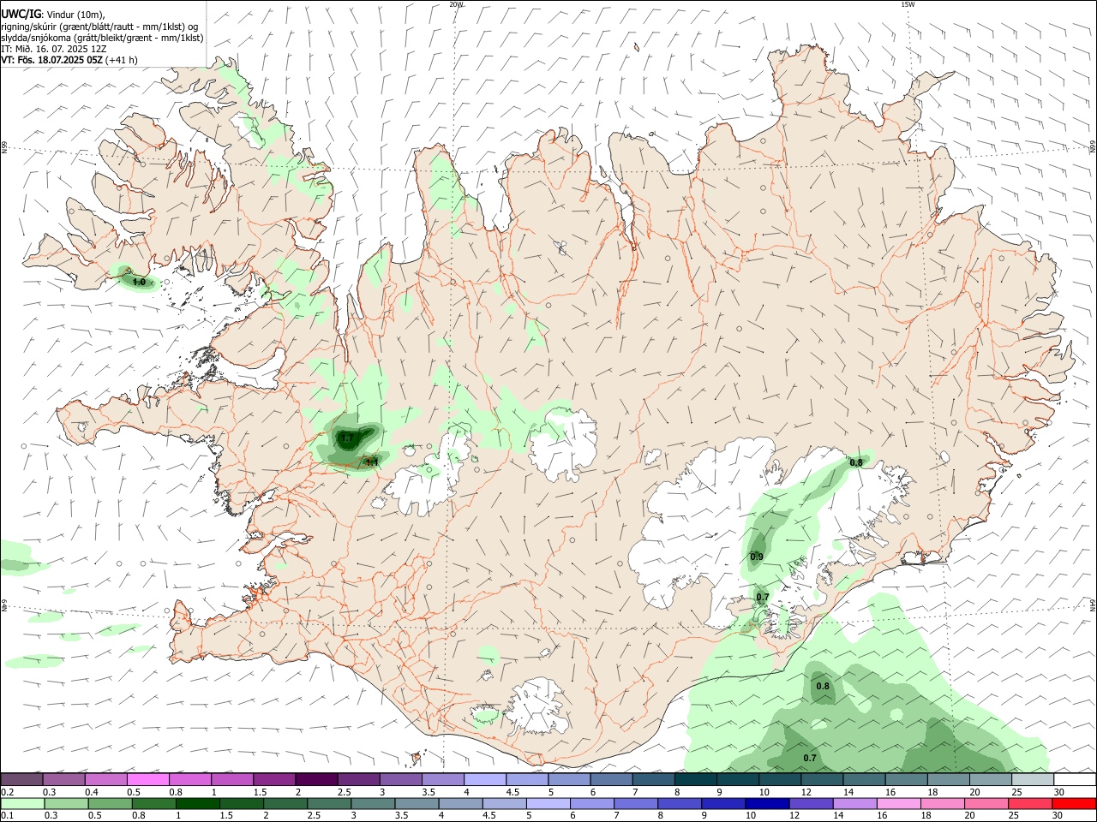Click the 15W longitude label

tap(907, 4)
